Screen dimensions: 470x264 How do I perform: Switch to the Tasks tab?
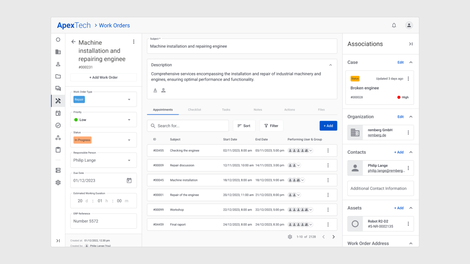point(226,110)
